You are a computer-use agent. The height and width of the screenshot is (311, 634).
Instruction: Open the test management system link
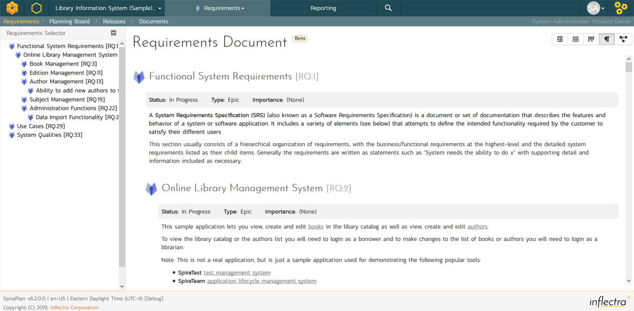pos(237,272)
